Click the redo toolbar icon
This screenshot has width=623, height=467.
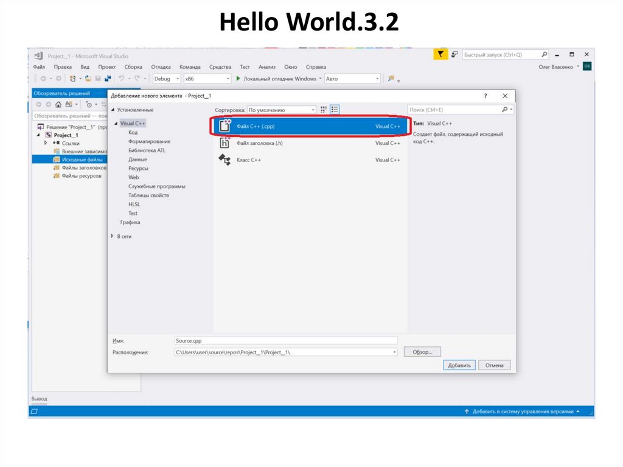pyautogui.click(x=137, y=79)
